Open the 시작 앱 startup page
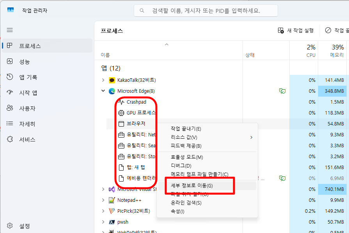The width and height of the screenshot is (349, 233). pyautogui.click(x=47, y=93)
